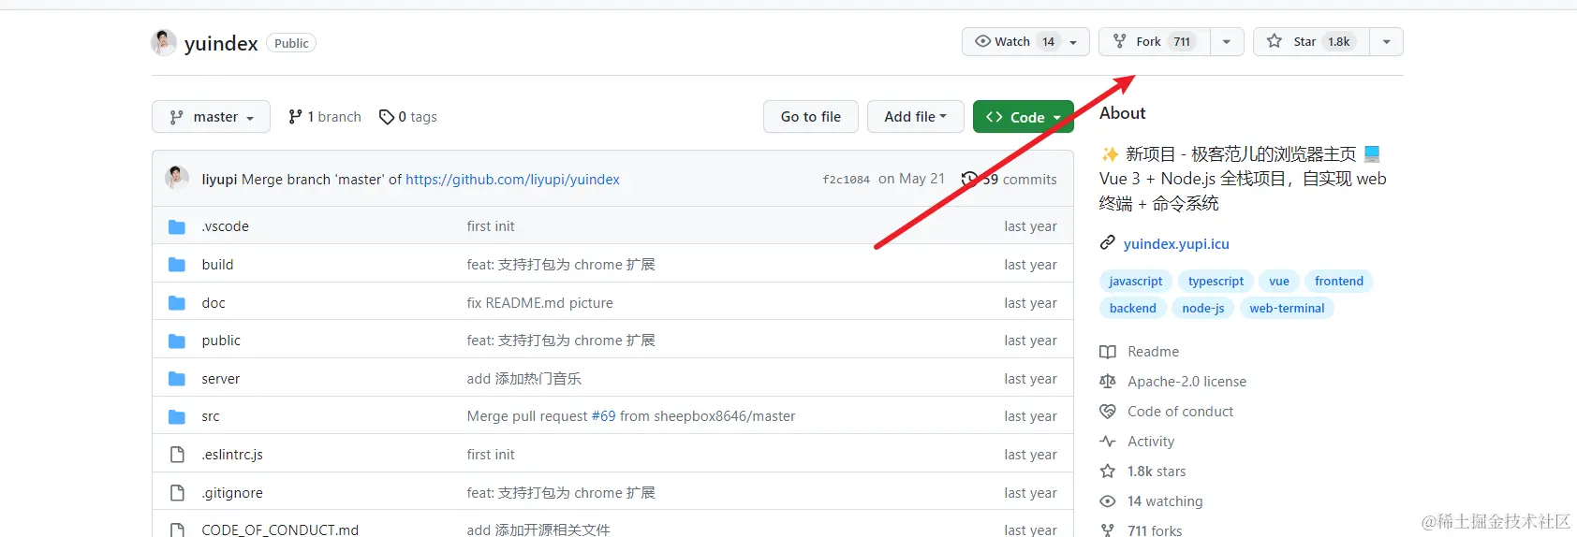Viewport: 1577px width, 537px height.
Task: Open the Code of conduct link
Action: pos(1181,412)
